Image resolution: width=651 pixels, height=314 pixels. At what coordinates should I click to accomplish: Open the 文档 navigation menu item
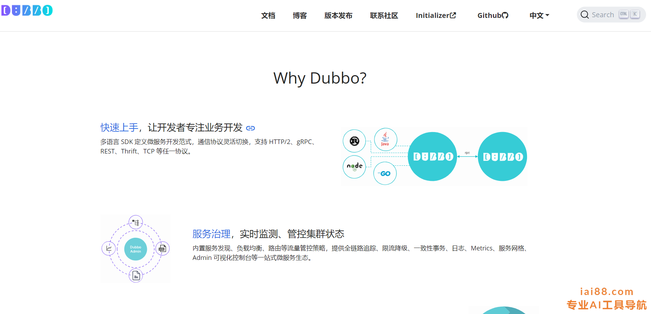268,15
